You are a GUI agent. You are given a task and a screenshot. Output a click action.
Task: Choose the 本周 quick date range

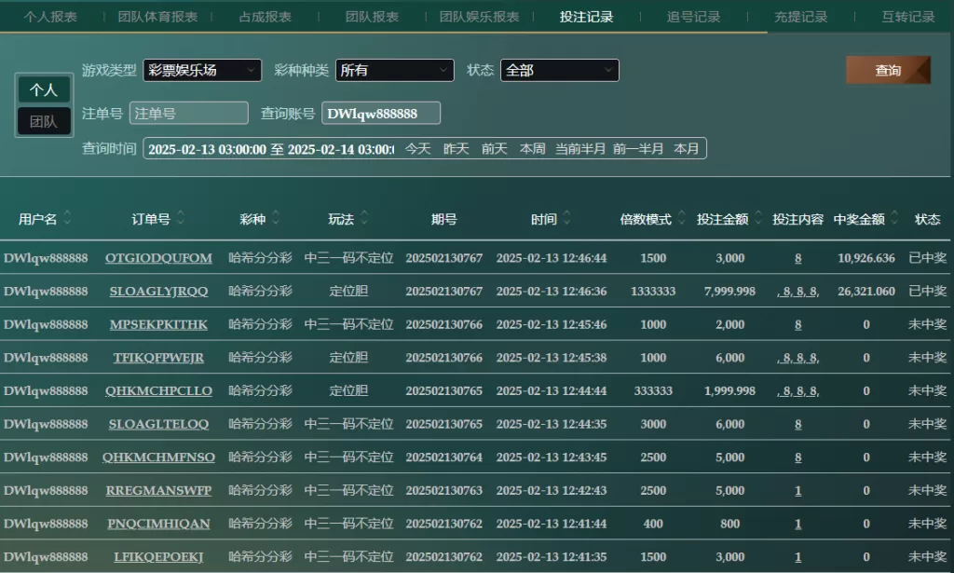[x=532, y=149]
